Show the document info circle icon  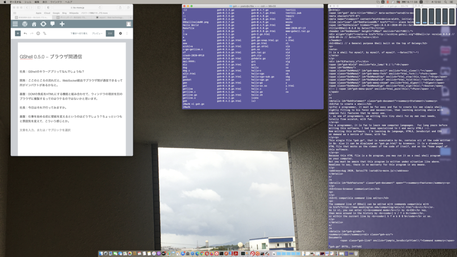tap(38, 33)
